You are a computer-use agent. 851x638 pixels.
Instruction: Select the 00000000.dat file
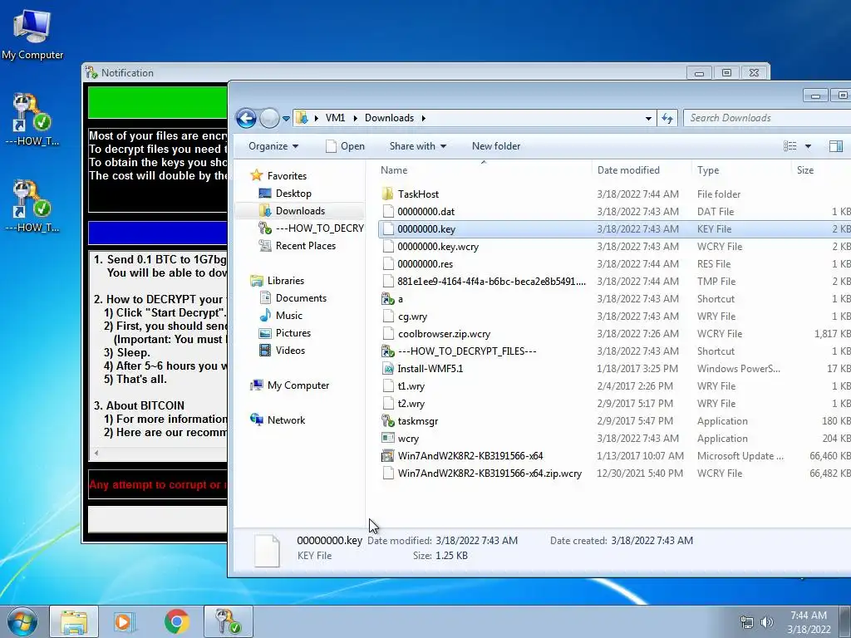tap(426, 212)
